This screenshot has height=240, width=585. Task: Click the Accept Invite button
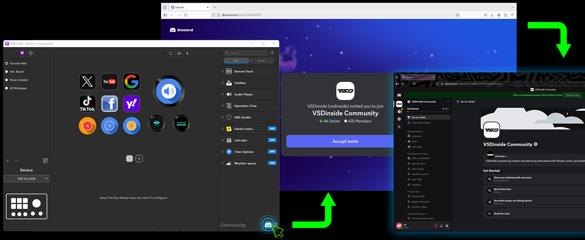345,141
